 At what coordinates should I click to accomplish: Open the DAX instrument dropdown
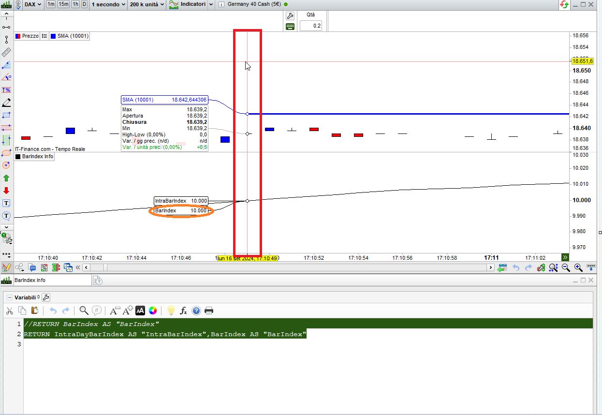(x=33, y=4)
